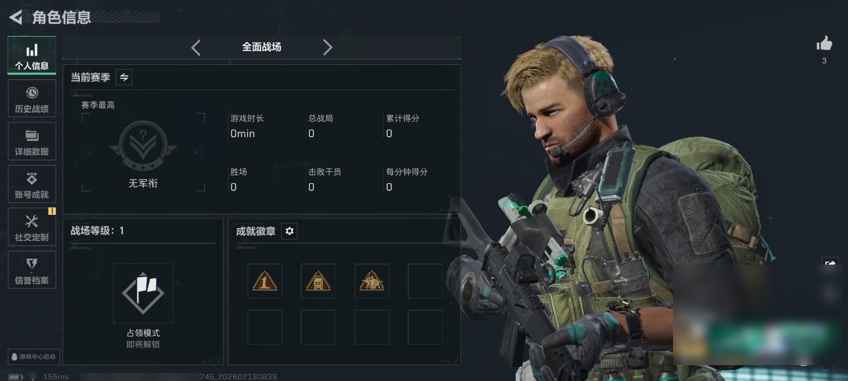848x381 pixels.
Task: Click the 占领模式 mode icon
Action: tap(143, 293)
